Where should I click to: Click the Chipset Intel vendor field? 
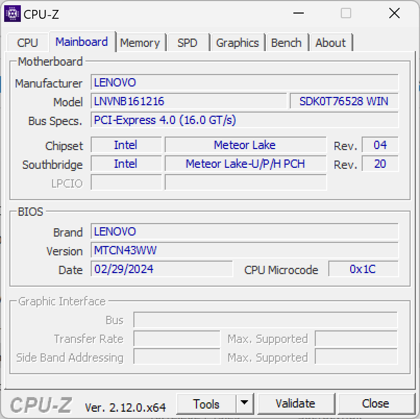click(x=126, y=145)
